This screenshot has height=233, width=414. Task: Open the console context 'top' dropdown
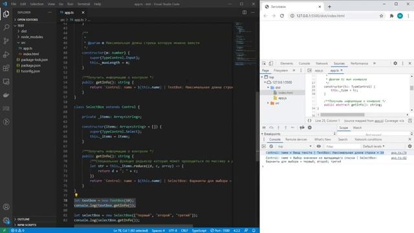click(x=294, y=146)
